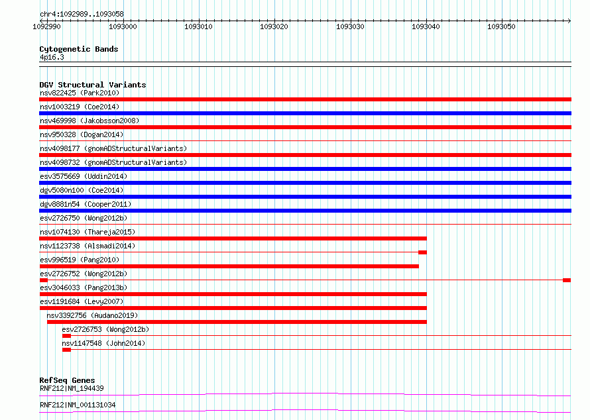Screen dimensions: 590x420
Task: Click the 1093000 ruler position label
Action: tap(123, 26)
